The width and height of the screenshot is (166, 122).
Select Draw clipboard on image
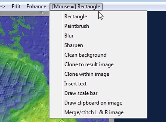pos(98,103)
